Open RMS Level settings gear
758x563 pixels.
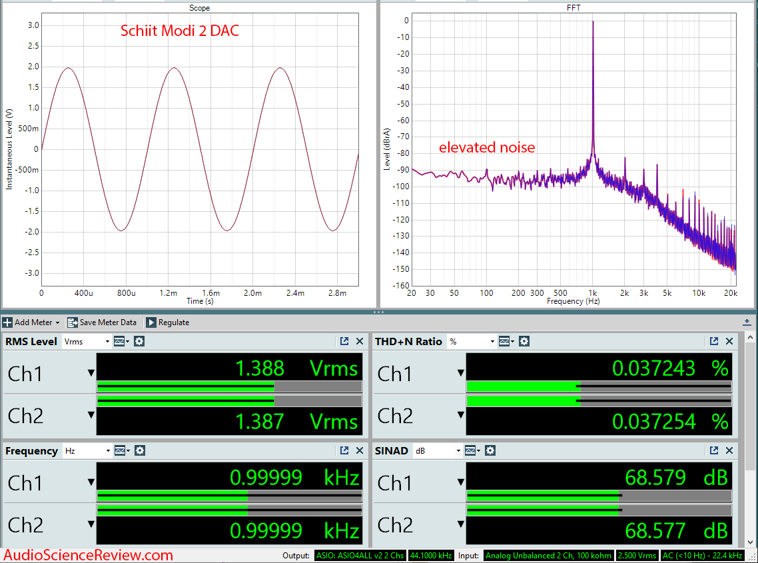point(139,342)
